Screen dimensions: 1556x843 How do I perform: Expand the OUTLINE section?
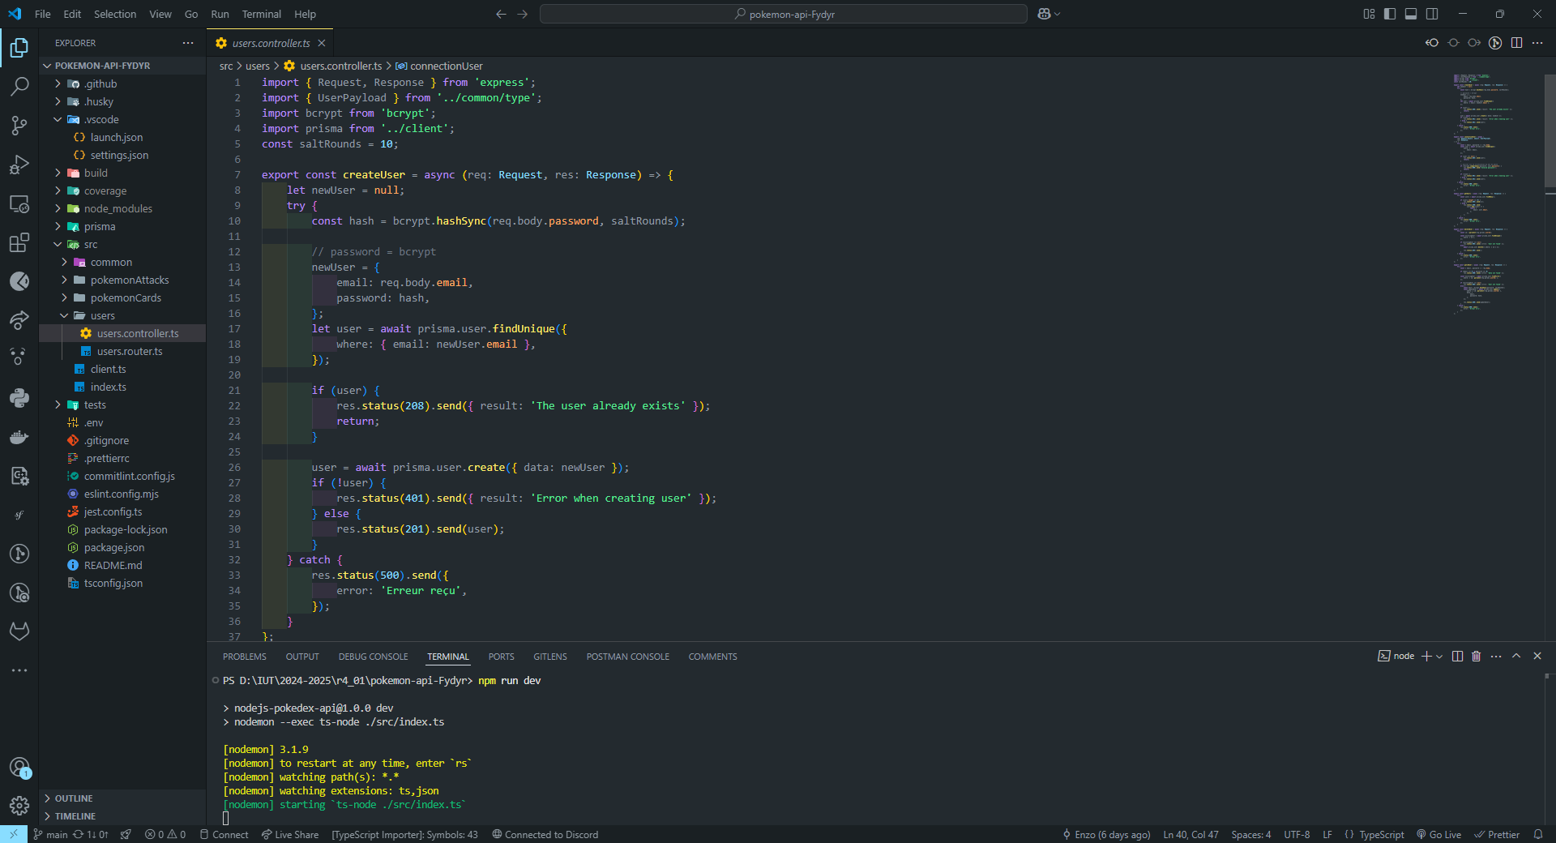tap(74, 798)
